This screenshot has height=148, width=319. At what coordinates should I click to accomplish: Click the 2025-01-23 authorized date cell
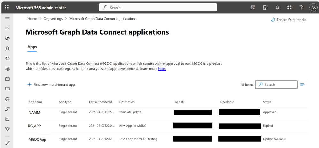click(101, 112)
